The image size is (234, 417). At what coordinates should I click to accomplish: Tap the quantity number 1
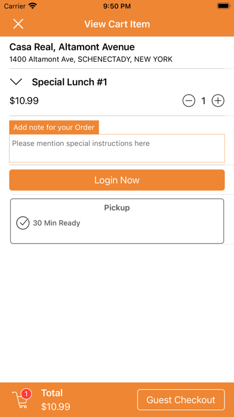(x=204, y=101)
